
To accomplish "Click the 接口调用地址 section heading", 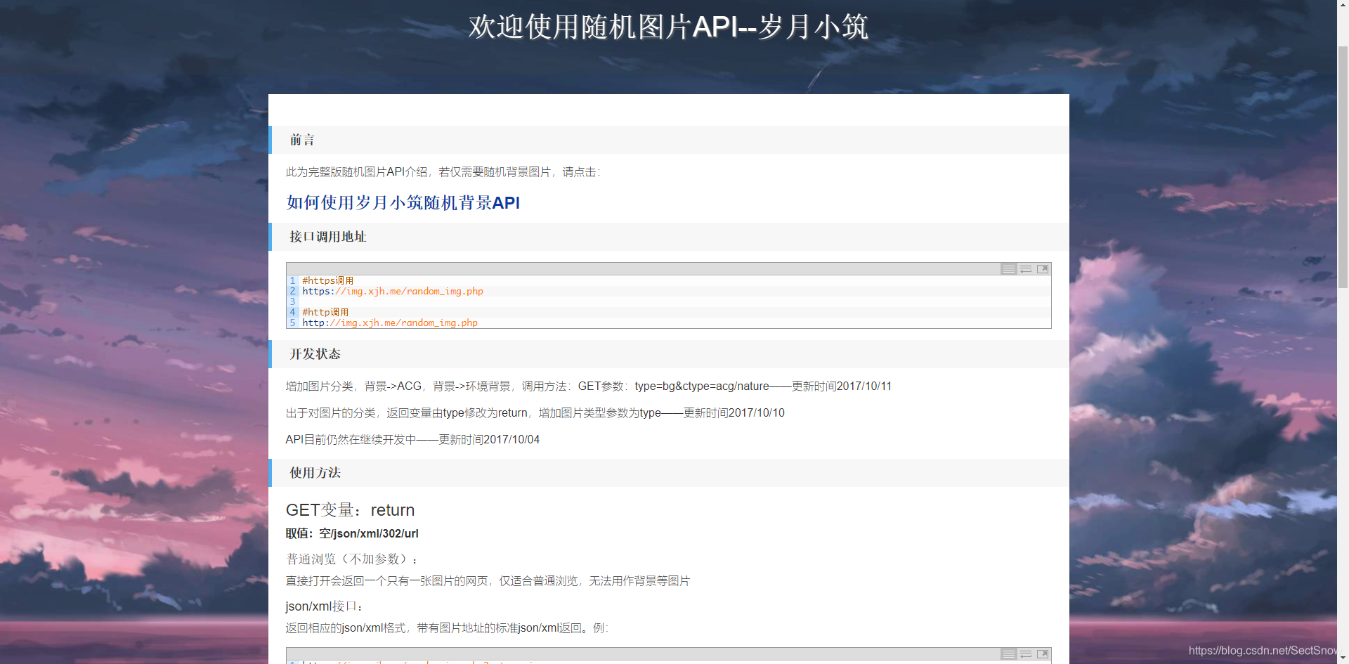I will (328, 237).
